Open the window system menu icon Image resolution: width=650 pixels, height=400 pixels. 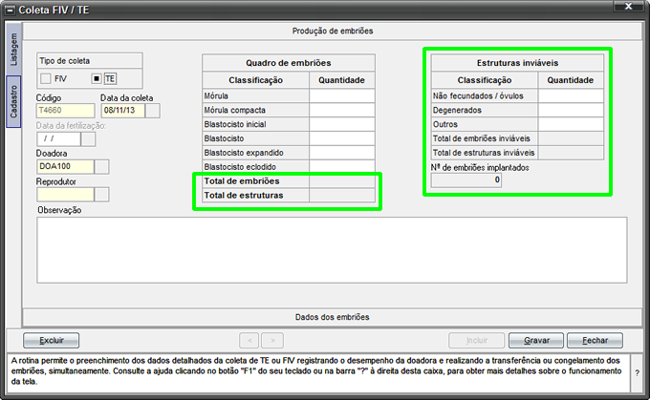[10, 10]
